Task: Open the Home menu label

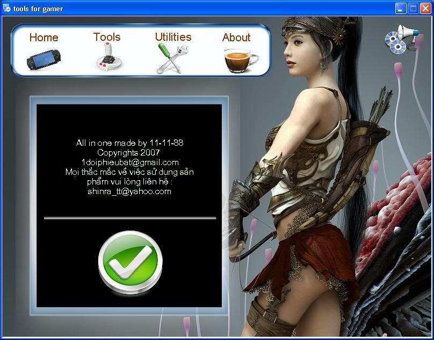Action: [44, 38]
